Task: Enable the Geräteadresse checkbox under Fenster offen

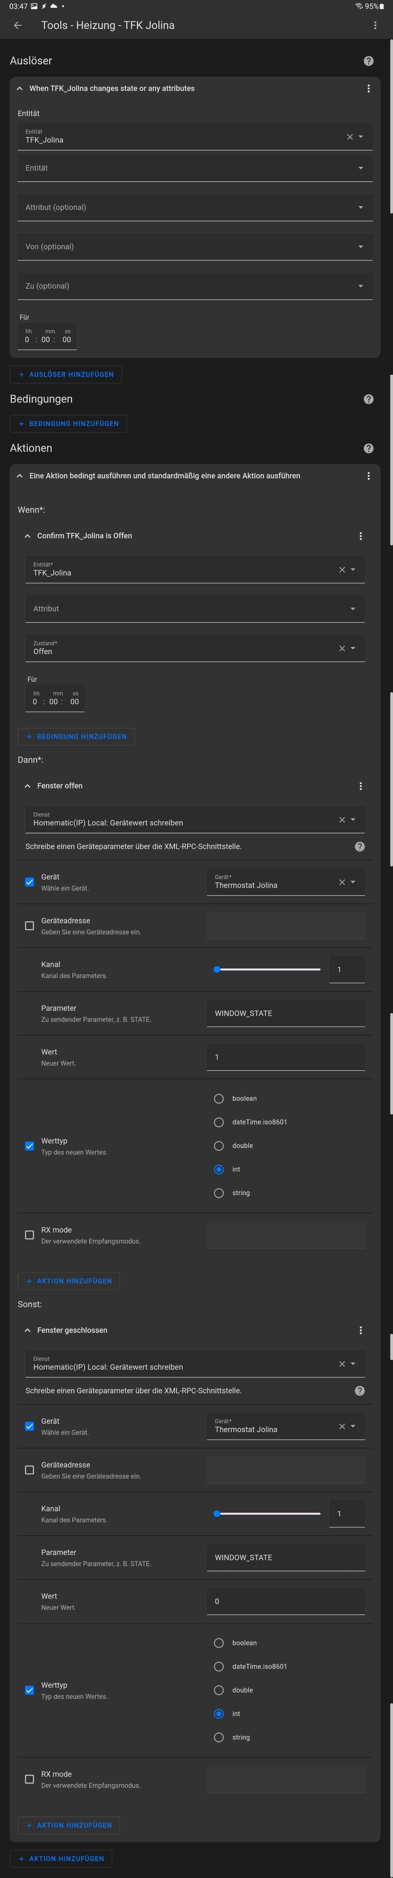Action: 29,926
